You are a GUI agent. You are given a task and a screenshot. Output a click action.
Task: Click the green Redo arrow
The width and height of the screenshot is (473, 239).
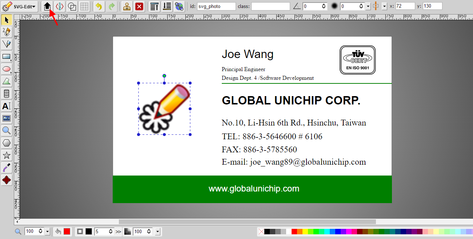pos(112,6)
